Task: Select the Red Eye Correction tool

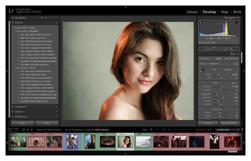Action: point(214,49)
